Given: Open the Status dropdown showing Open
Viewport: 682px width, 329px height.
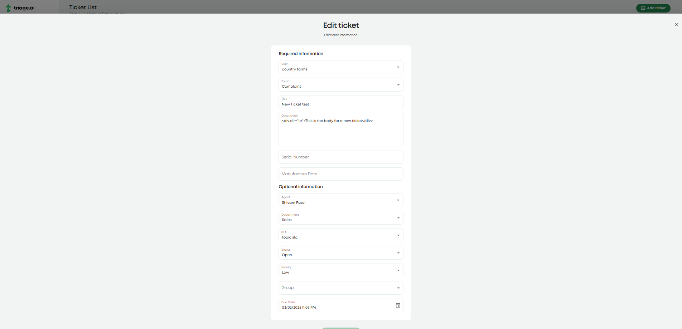Looking at the screenshot, I should coord(397,252).
